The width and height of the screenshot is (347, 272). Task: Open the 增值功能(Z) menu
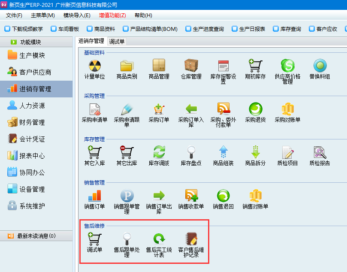point(112,15)
